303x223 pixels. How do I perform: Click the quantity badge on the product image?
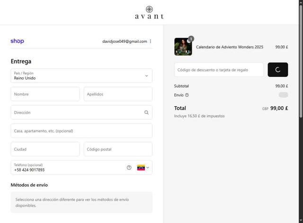(191, 39)
